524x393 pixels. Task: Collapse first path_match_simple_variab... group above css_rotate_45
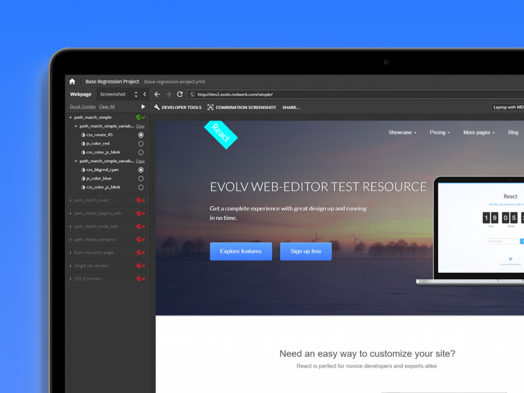pos(76,126)
